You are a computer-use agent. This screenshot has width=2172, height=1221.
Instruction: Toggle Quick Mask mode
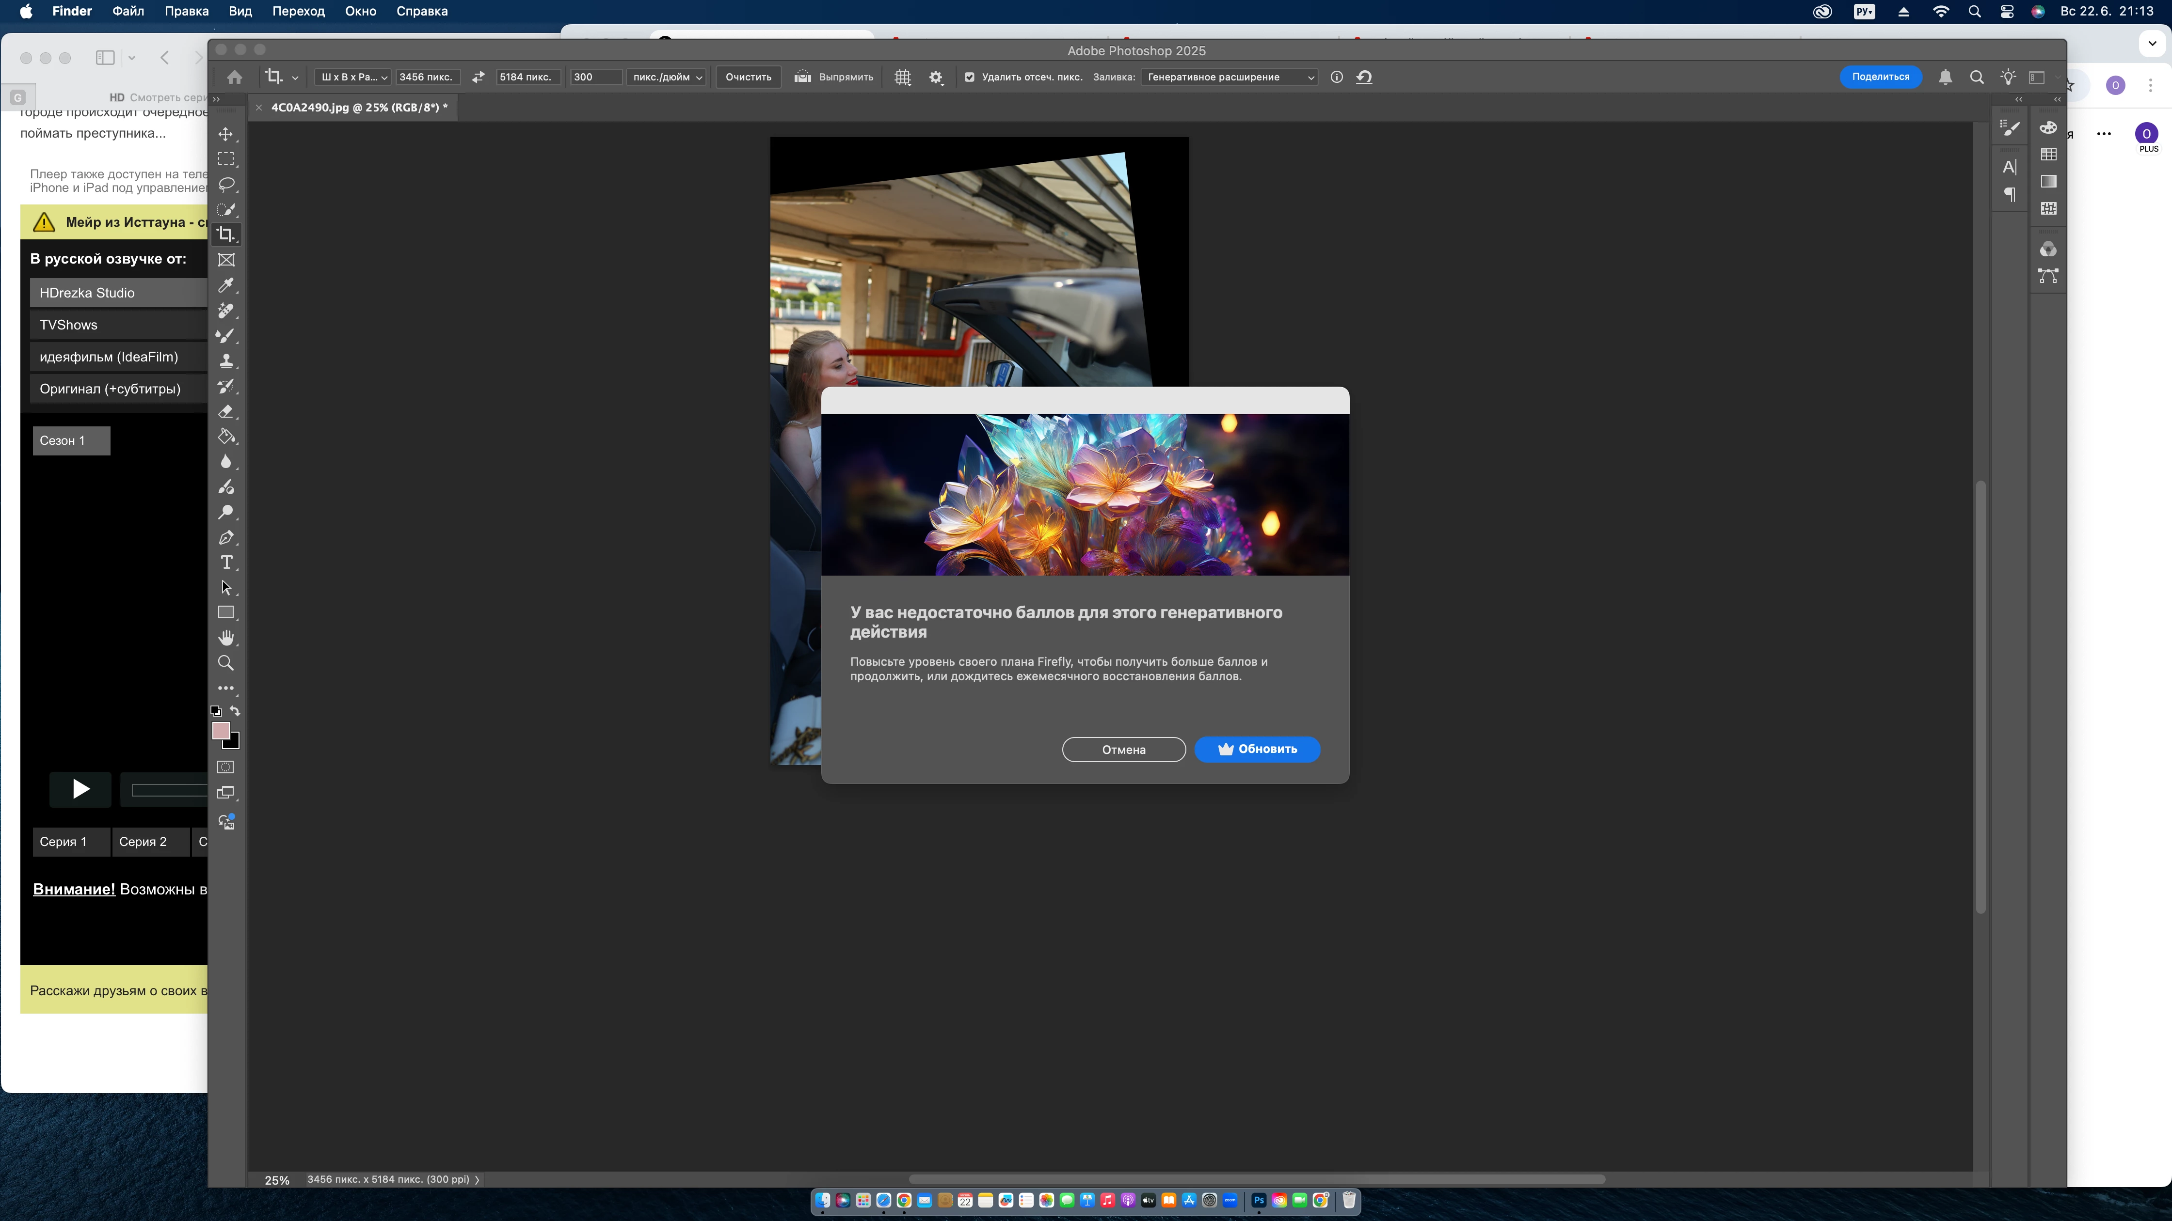pyautogui.click(x=225, y=767)
